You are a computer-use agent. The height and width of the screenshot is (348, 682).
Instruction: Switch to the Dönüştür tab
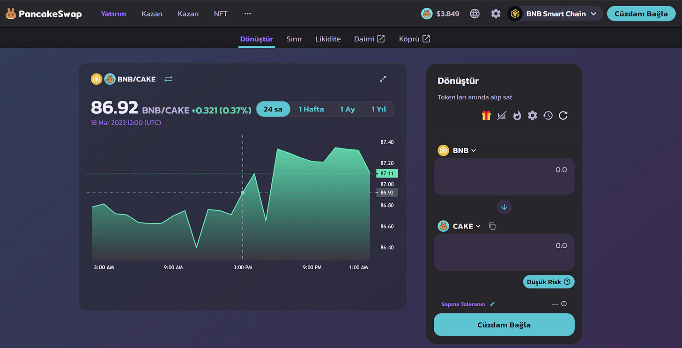click(257, 39)
